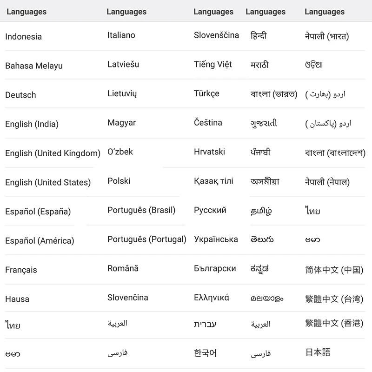372x372 pixels.
Task: Pick English (India) language
Action: click(x=32, y=124)
